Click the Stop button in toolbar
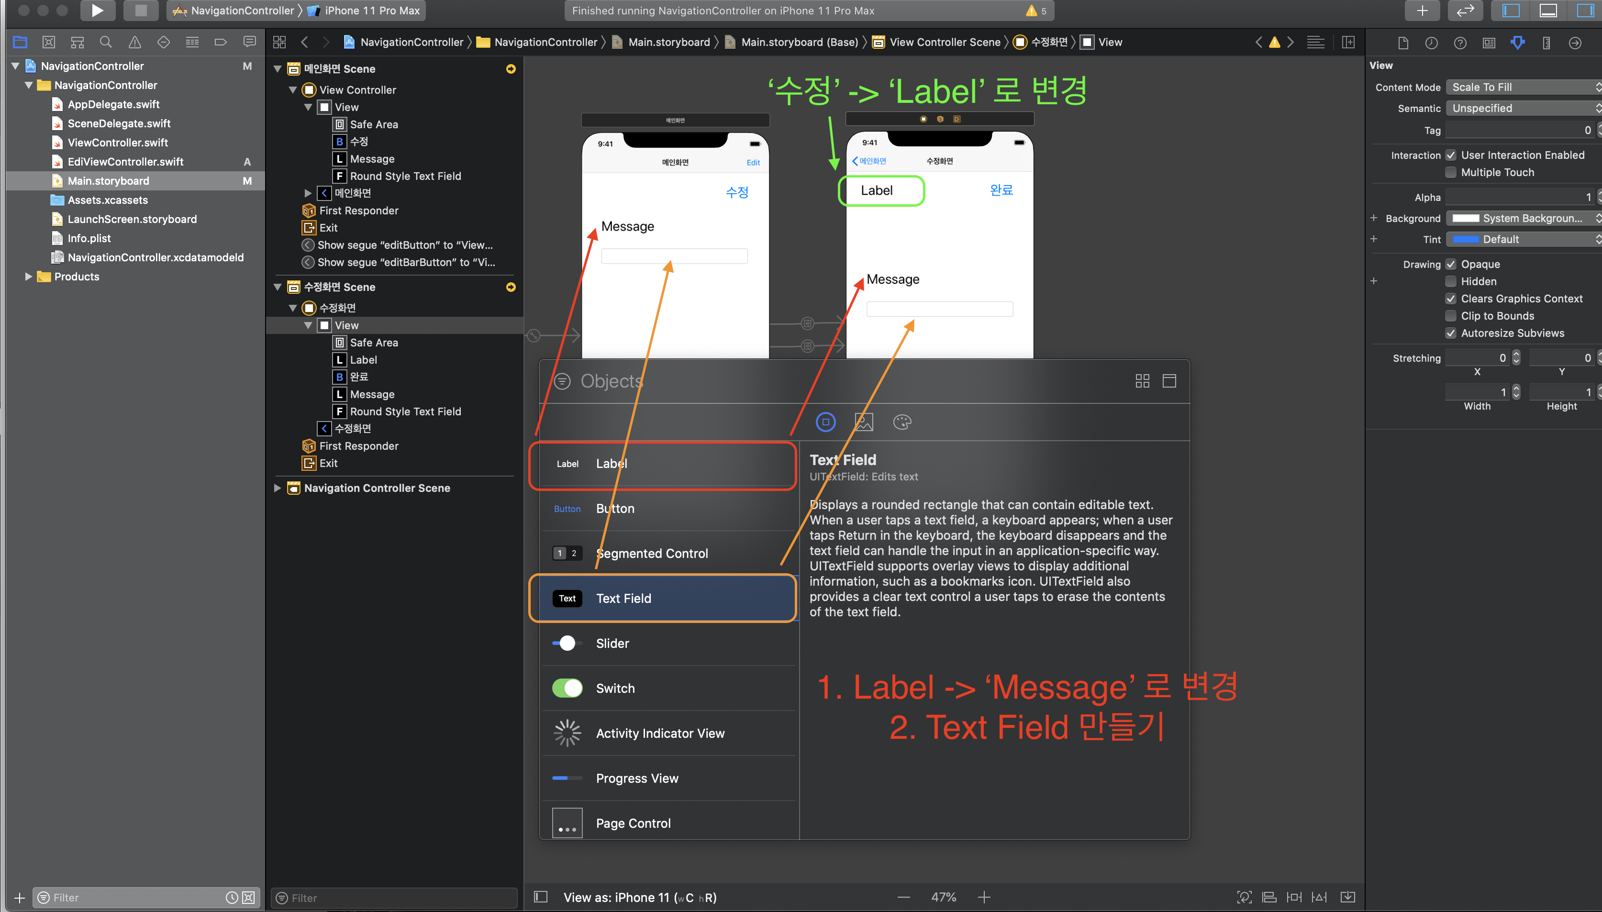Screen dimensions: 1602x912 pos(141,11)
